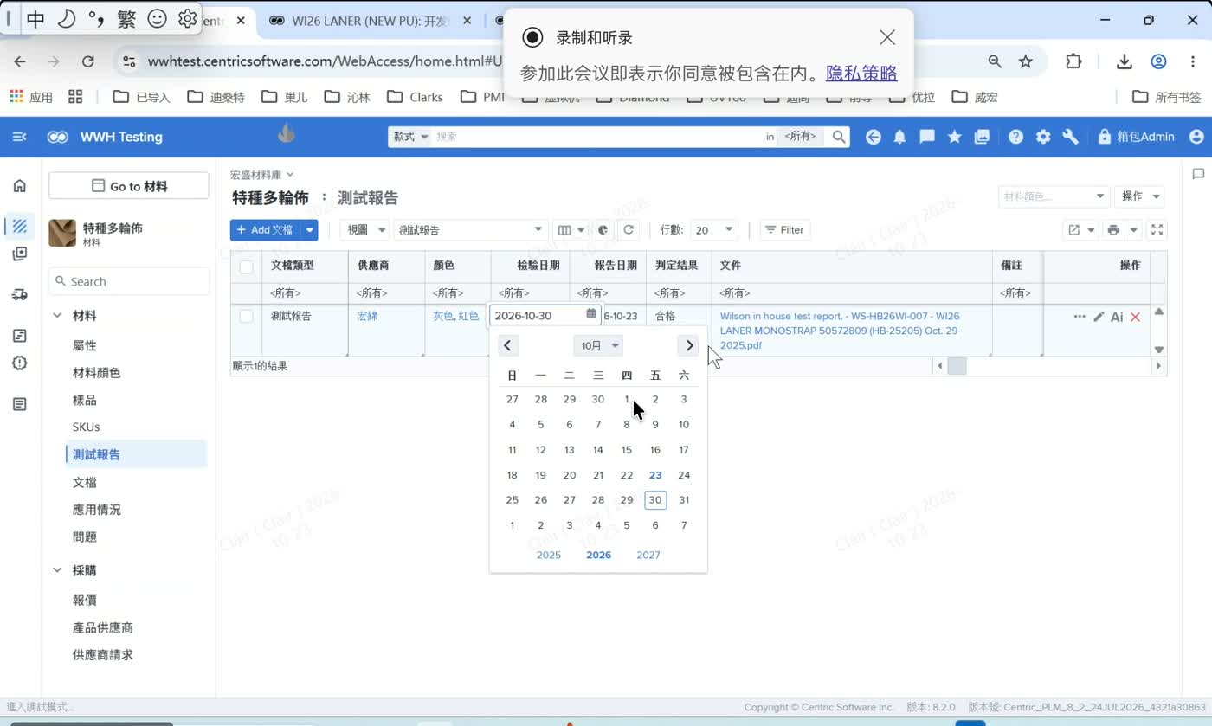The width and height of the screenshot is (1212, 726).
Task: Pick day 23 in the calendar
Action: click(x=655, y=475)
